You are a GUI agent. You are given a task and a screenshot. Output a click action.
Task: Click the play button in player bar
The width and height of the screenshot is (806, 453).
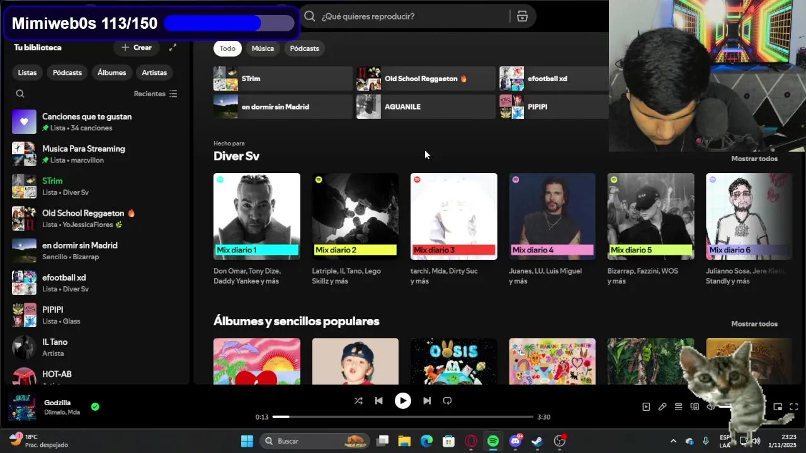[x=403, y=401]
